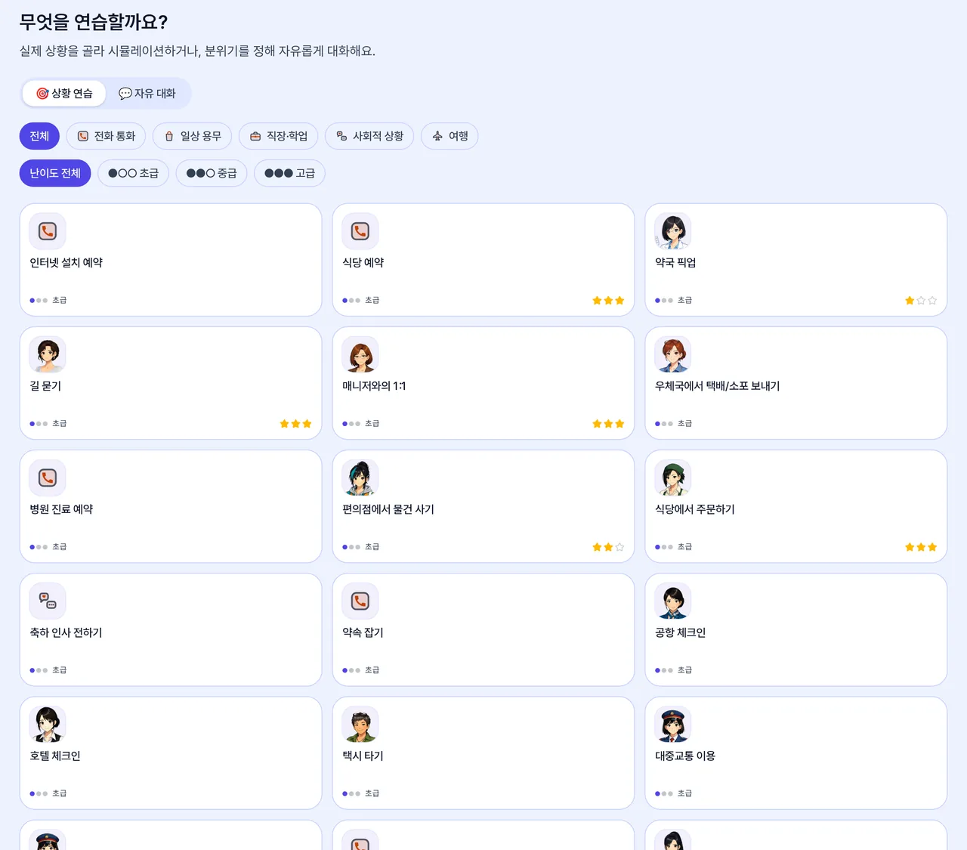Click the 택시 타기 scenario title
967x850 pixels.
pos(363,756)
